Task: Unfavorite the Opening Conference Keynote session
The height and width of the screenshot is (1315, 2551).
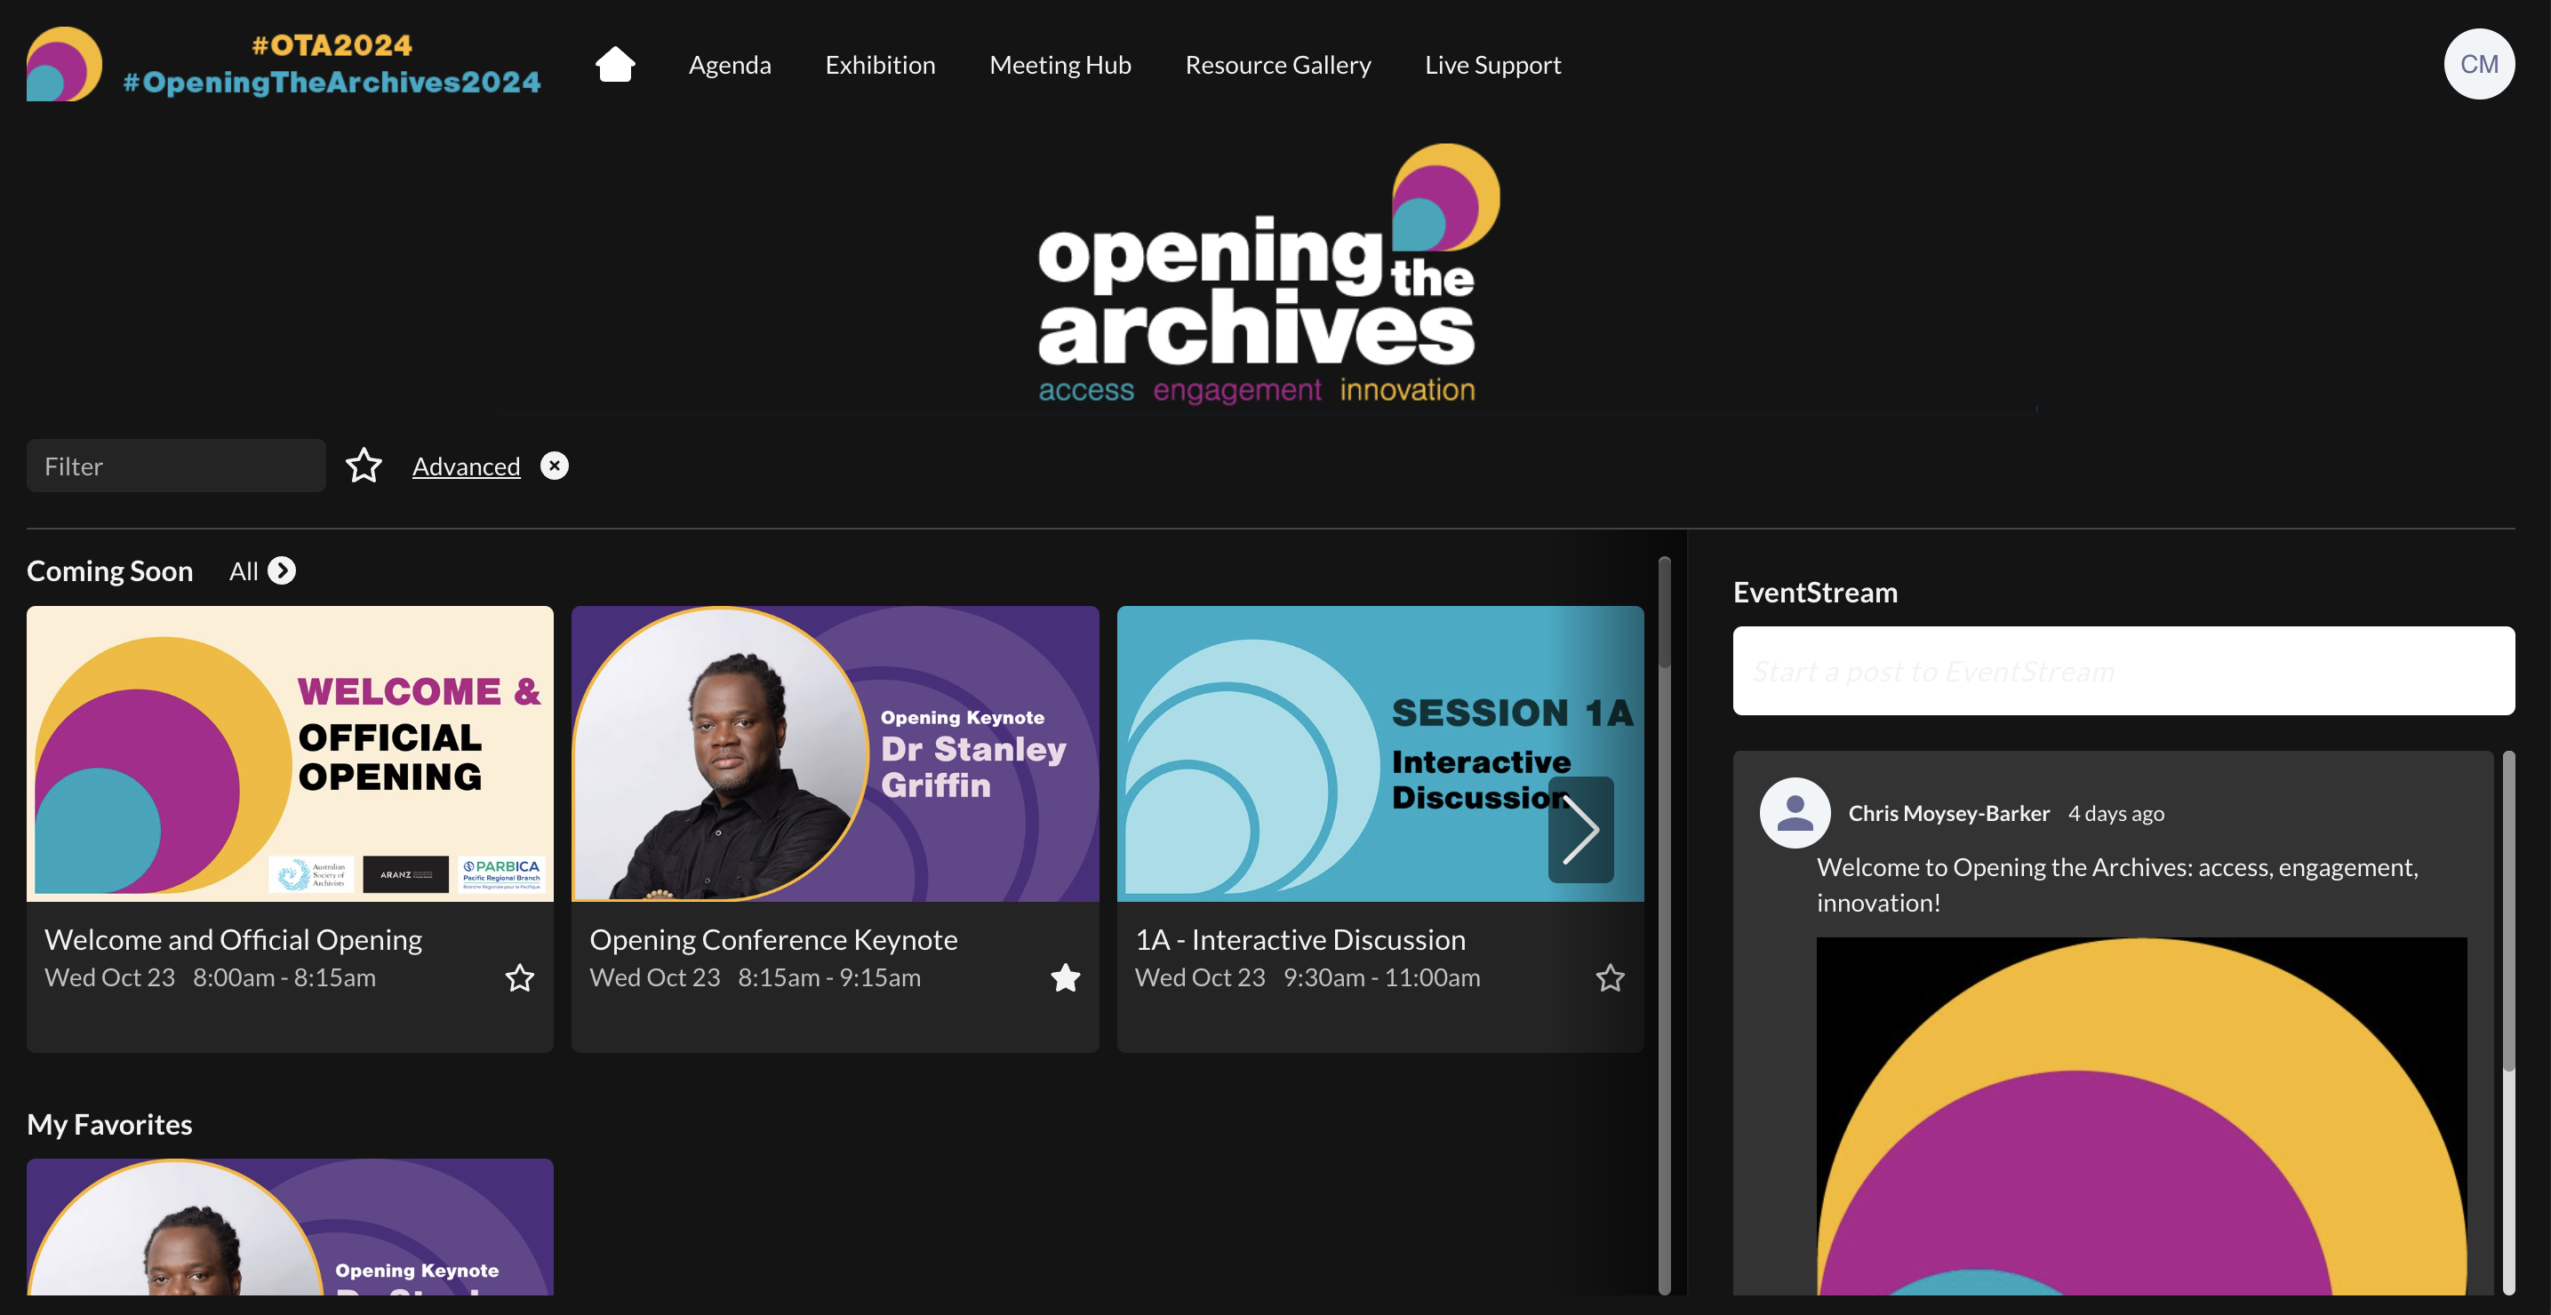Action: pyautogui.click(x=1066, y=978)
